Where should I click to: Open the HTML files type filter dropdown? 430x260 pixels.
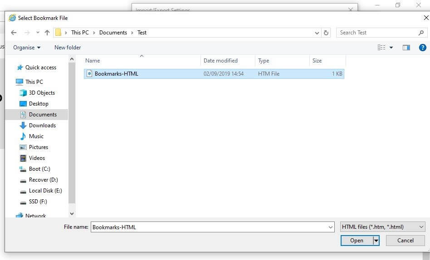[x=382, y=227]
